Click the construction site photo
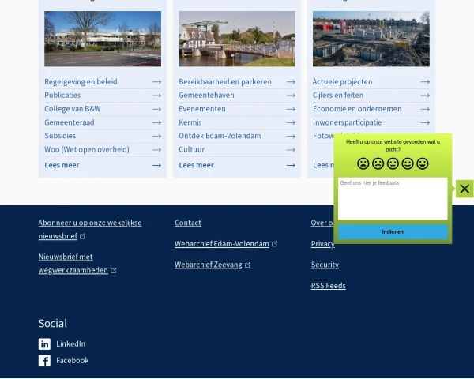 point(371,39)
